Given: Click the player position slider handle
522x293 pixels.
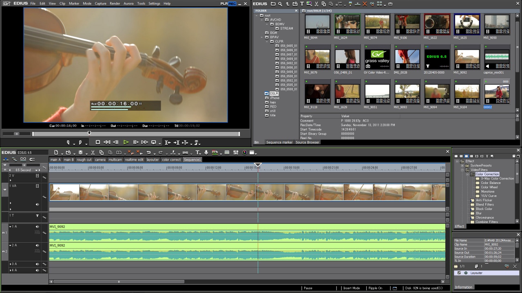Looking at the screenshot, I should pyautogui.click(x=89, y=133).
